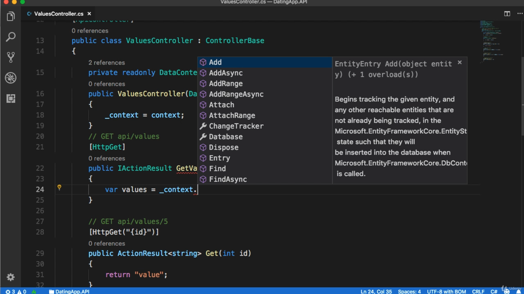Close the suggestion details pane
The image size is (524, 294).
point(460,62)
